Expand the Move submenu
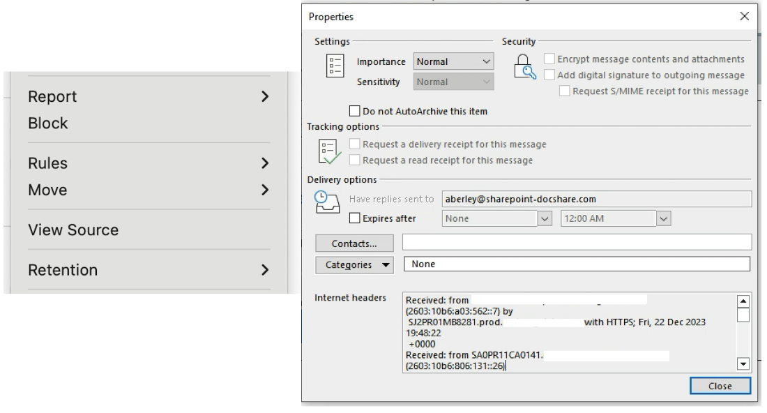Image resolution: width=767 pixels, height=413 pixels. click(149, 190)
